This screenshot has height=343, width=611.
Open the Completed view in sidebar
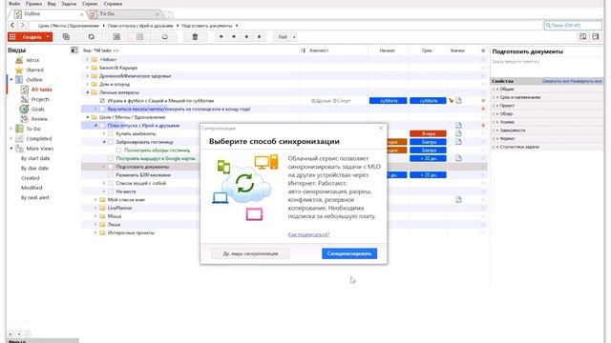(38, 138)
